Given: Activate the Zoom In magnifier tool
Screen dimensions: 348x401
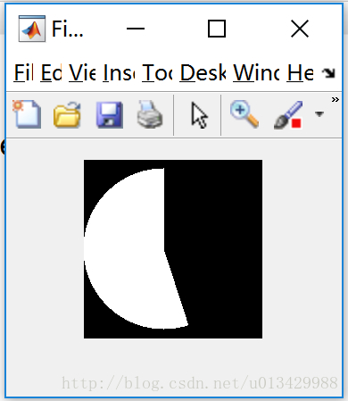Looking at the screenshot, I should (x=244, y=114).
